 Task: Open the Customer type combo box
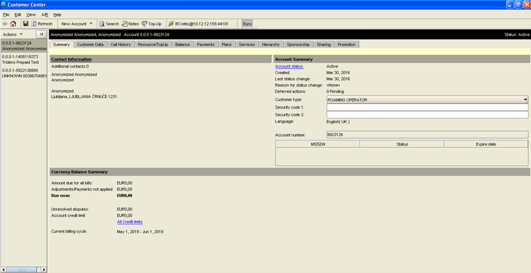pyautogui.click(x=525, y=99)
